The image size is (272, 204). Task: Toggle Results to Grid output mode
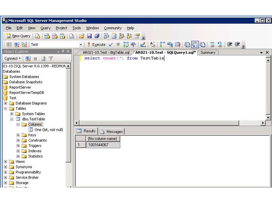tap(195, 45)
